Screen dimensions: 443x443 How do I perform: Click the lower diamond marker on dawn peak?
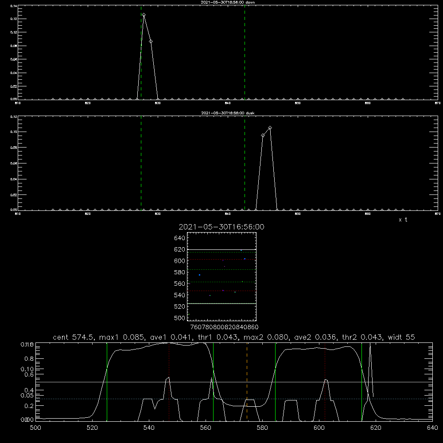tap(151, 42)
